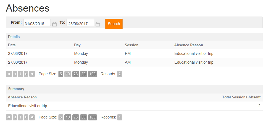Set Summary page size to 25
The height and width of the screenshot is (124, 266).
[76, 117]
